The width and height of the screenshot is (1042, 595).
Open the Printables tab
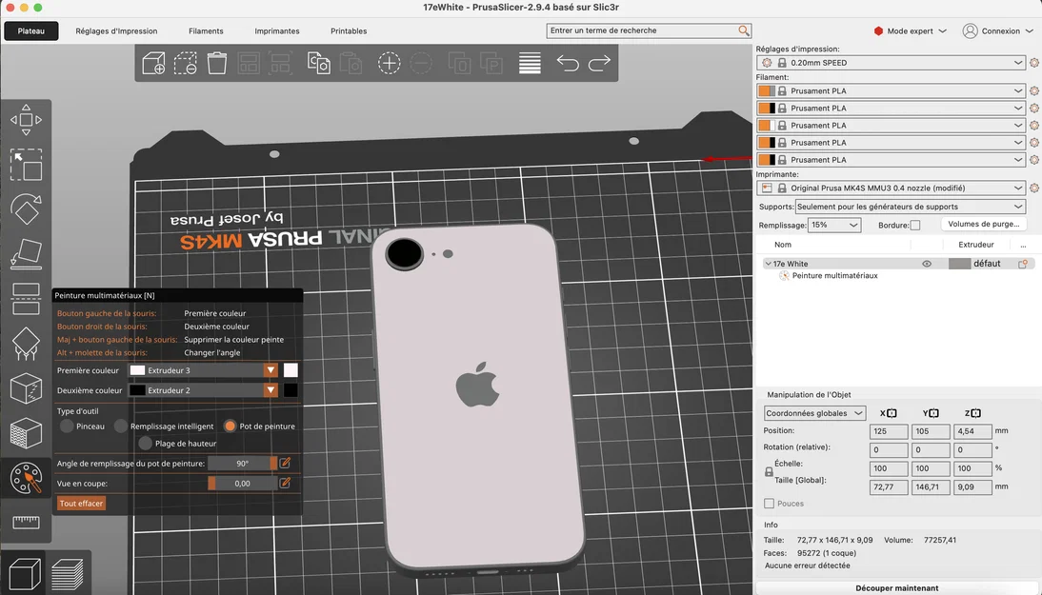(349, 31)
